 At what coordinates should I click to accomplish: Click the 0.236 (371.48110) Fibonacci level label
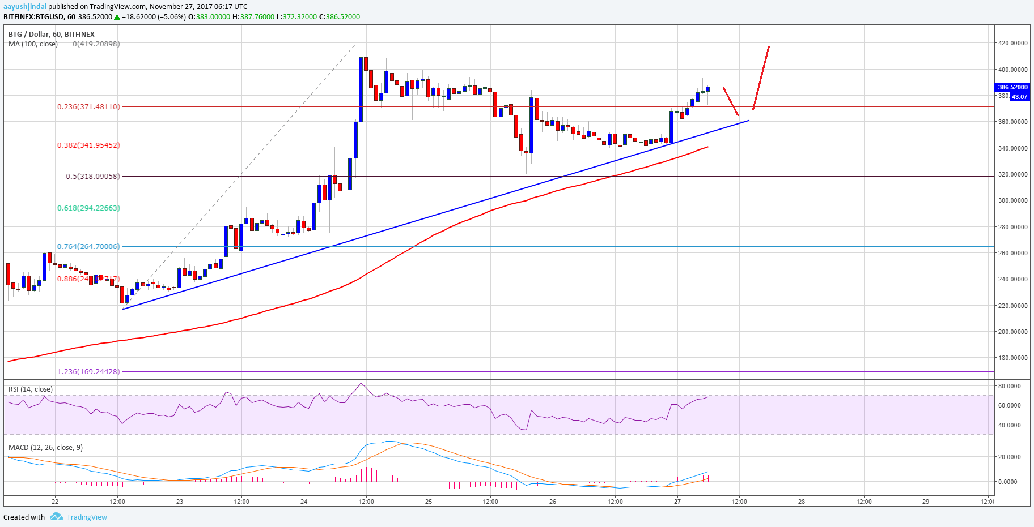pyautogui.click(x=88, y=106)
